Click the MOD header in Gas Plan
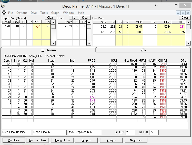Viewport: 192px width, 145px height. 136,22
